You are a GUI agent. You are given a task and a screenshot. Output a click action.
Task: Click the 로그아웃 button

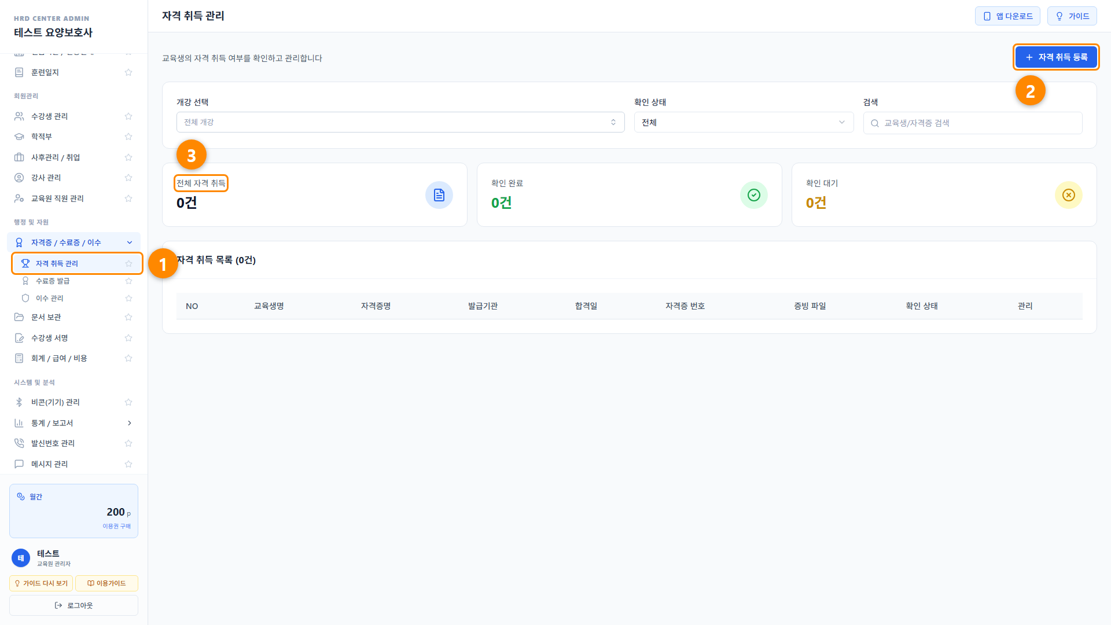pos(73,605)
